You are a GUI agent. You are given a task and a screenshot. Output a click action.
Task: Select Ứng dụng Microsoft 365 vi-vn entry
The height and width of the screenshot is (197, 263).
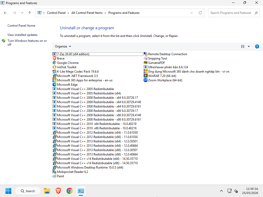click(x=186, y=71)
